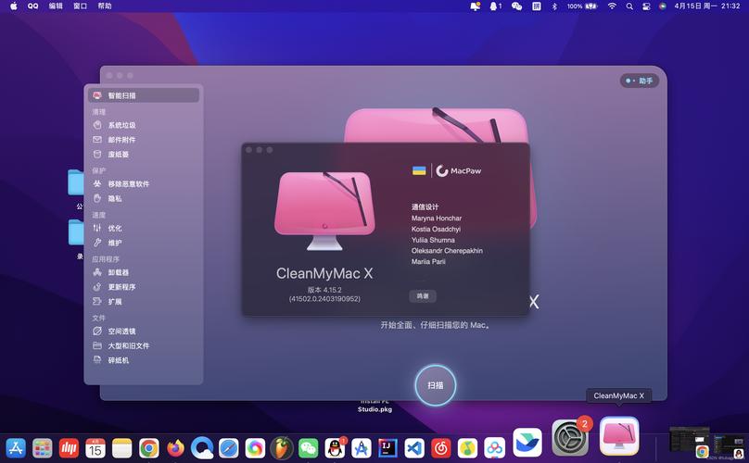The height and width of the screenshot is (463, 749).
Task: Click the 鸣谢 button in About window
Action: (423, 296)
